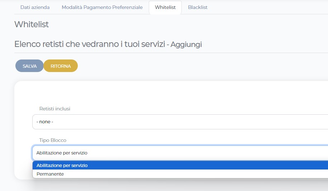Click the Retisti inclusi field label
This screenshot has width=328, height=191.
[x=55, y=109]
